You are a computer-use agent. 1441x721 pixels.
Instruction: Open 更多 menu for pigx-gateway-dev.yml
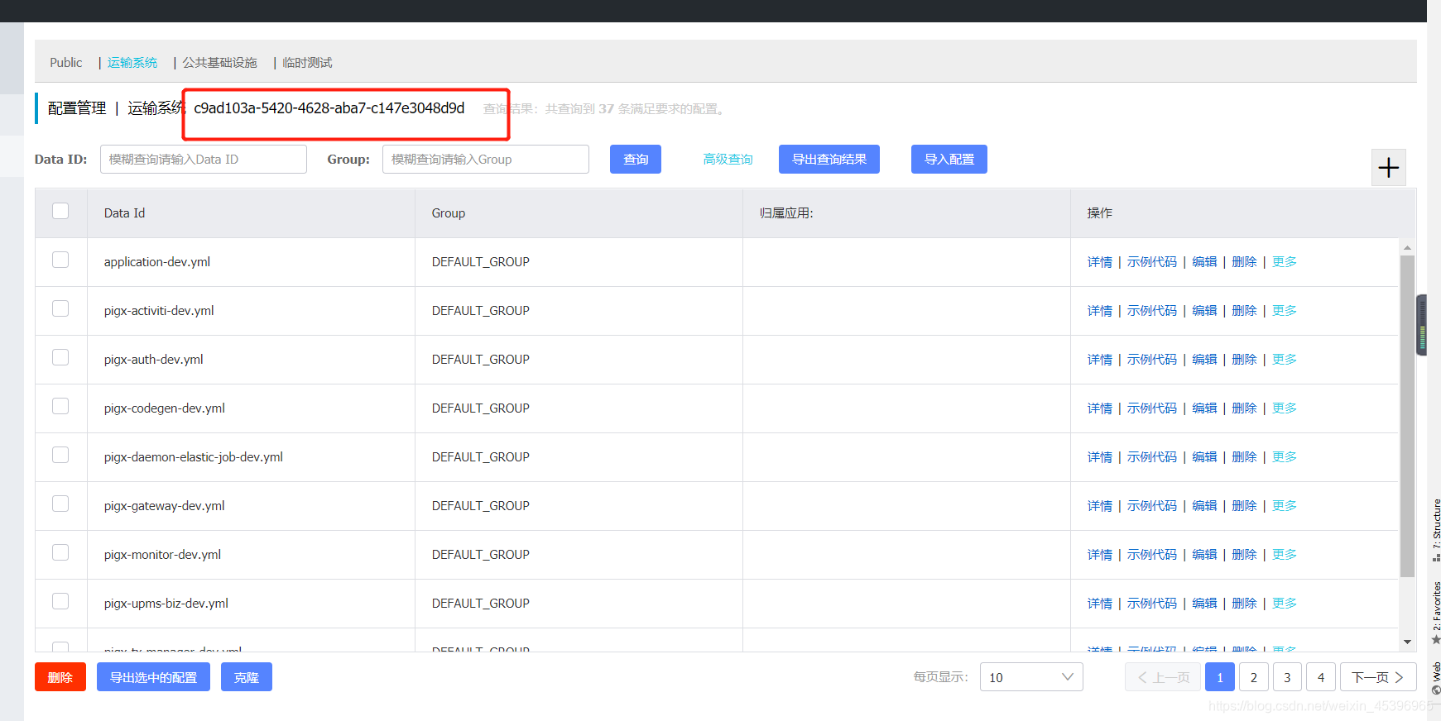point(1285,506)
